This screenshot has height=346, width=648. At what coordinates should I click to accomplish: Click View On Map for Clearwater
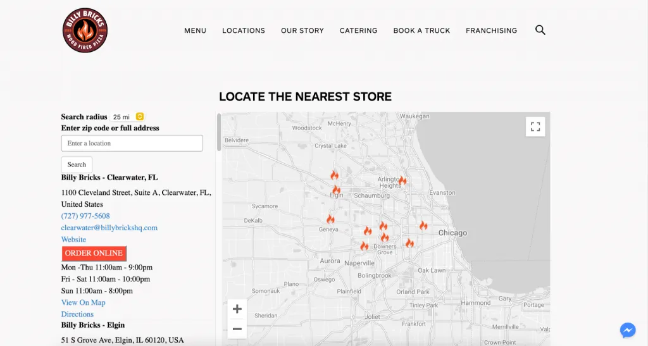(83, 302)
